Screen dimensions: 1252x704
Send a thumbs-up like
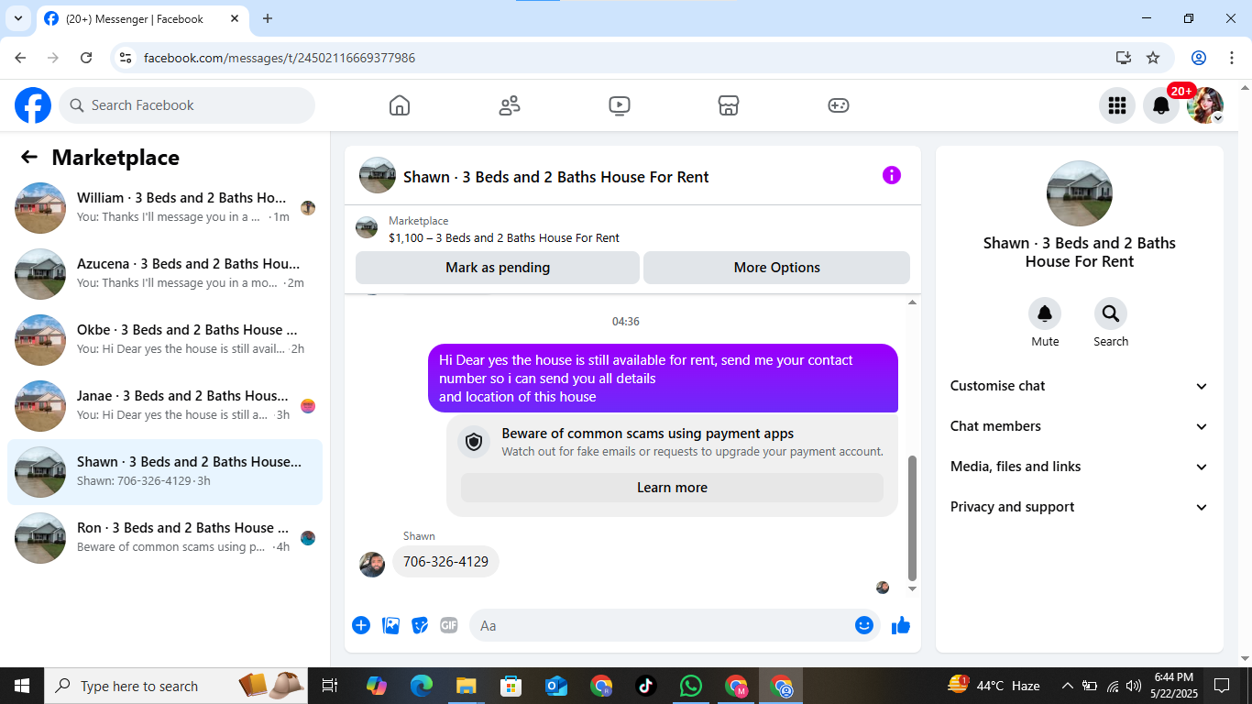pos(901,625)
